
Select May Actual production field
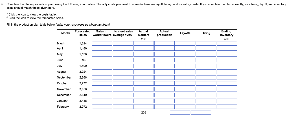click(x=165, y=54)
